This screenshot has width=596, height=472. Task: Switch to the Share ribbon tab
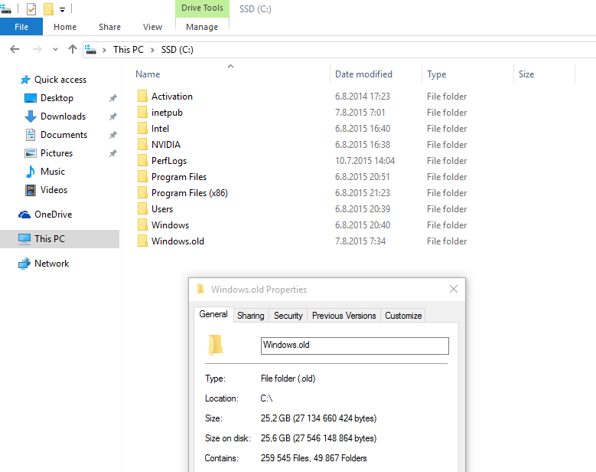110,27
